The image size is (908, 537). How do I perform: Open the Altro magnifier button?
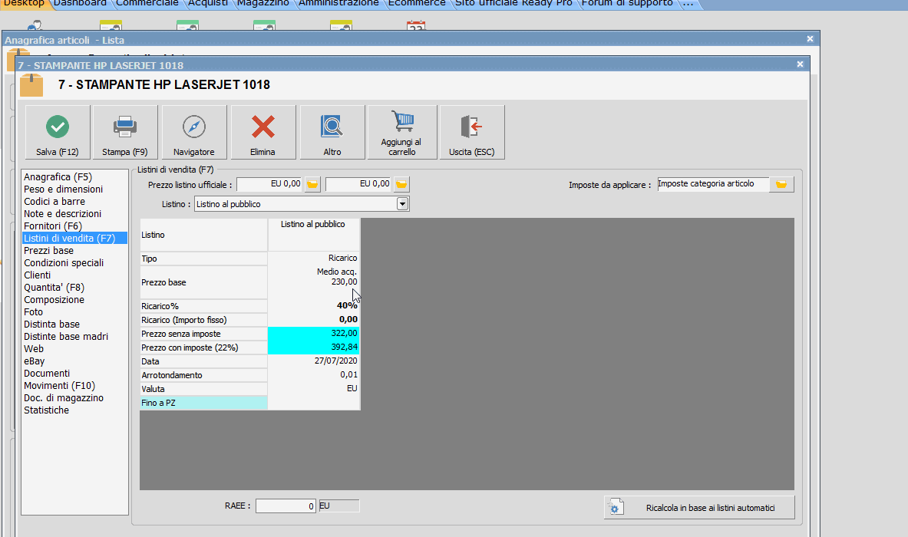tap(332, 132)
